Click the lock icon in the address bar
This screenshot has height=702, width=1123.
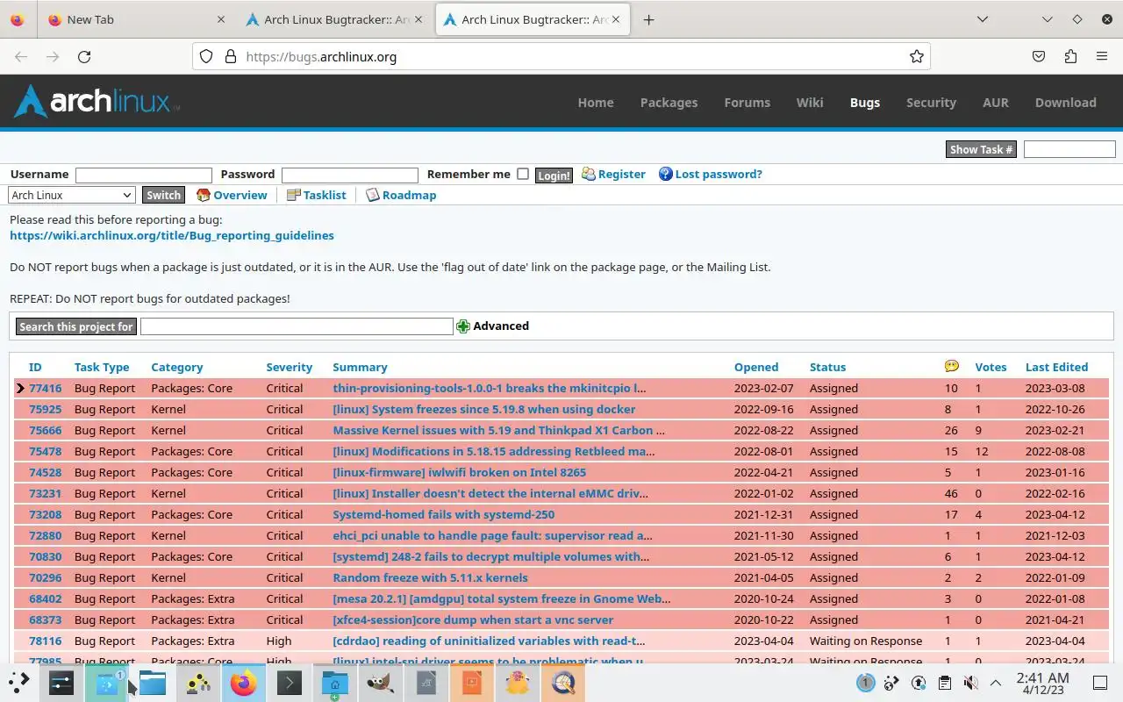[x=231, y=56]
